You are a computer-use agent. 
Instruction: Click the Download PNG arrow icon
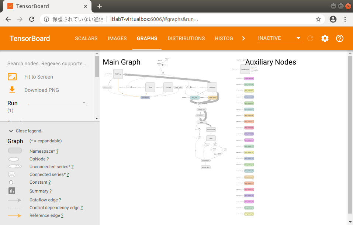pyautogui.click(x=12, y=90)
